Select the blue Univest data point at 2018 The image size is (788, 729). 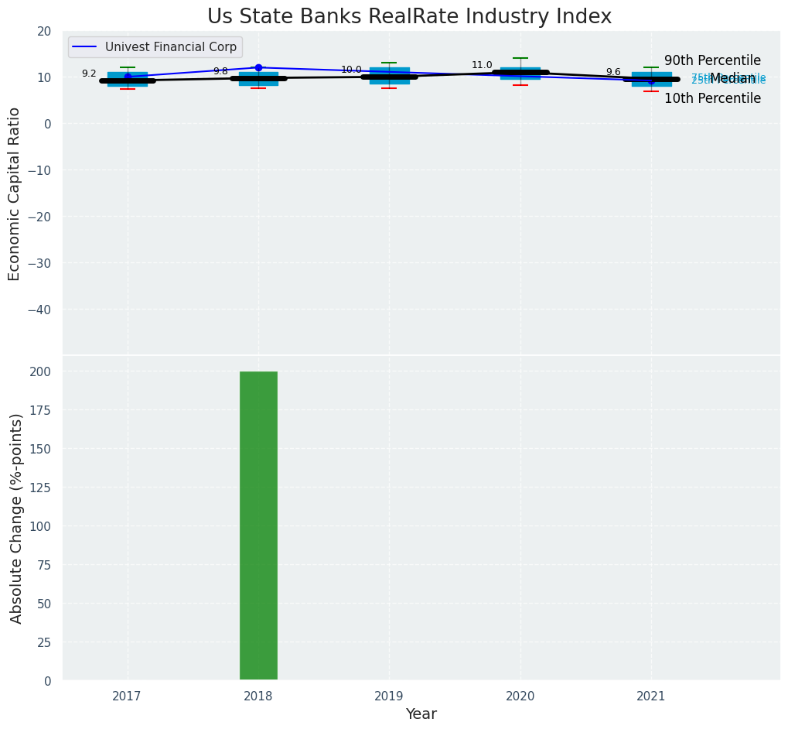tap(258, 67)
